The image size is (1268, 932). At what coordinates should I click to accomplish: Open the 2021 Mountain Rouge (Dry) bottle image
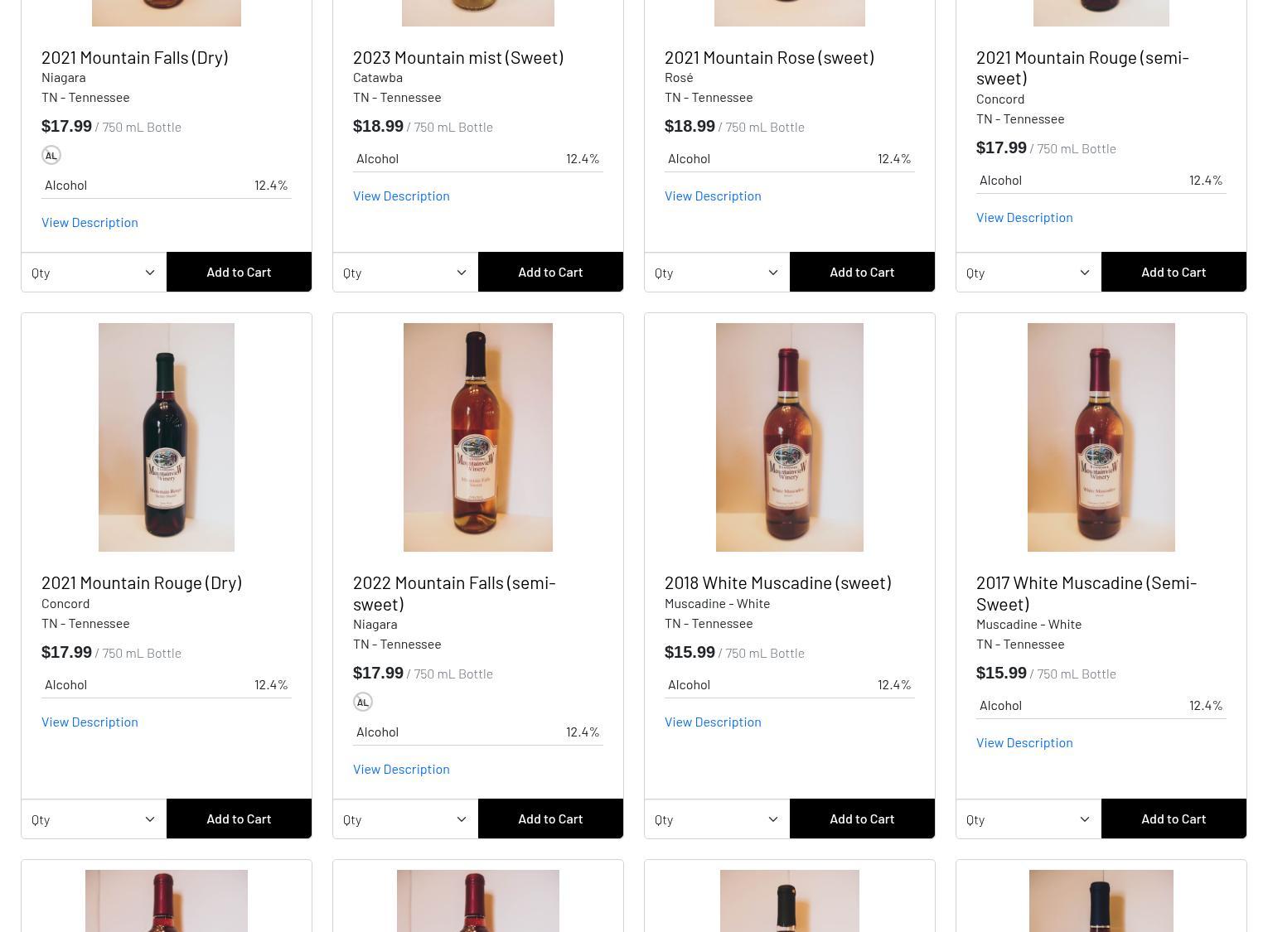coord(167,437)
